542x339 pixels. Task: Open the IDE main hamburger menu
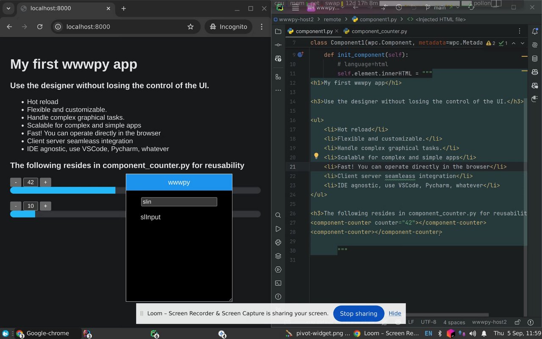tap(296, 8)
